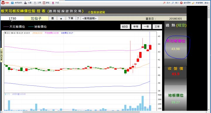
Task: Expand the 更多 dropdown menu
Action: pos(207,3)
